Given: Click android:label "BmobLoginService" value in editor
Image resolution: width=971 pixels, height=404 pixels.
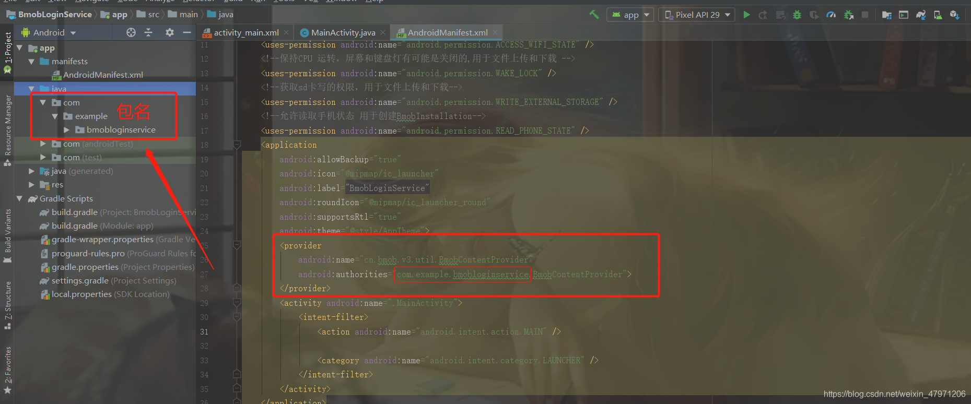Looking at the screenshot, I should pyautogui.click(x=387, y=188).
